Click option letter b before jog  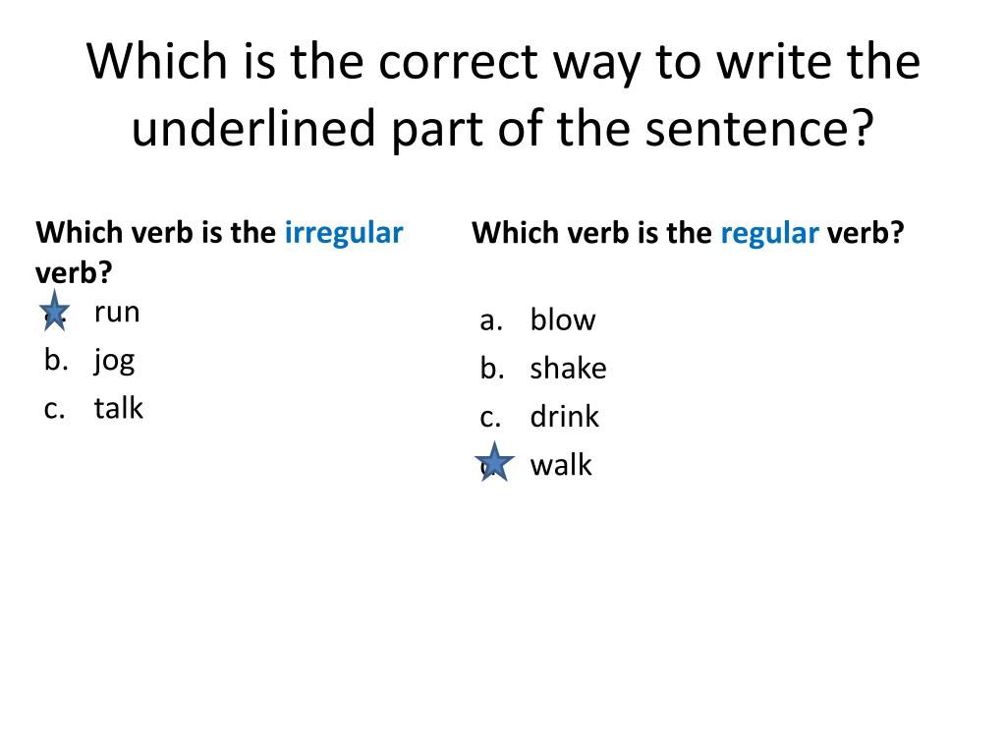tap(56, 360)
